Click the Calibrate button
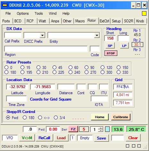 coord(121,117)
